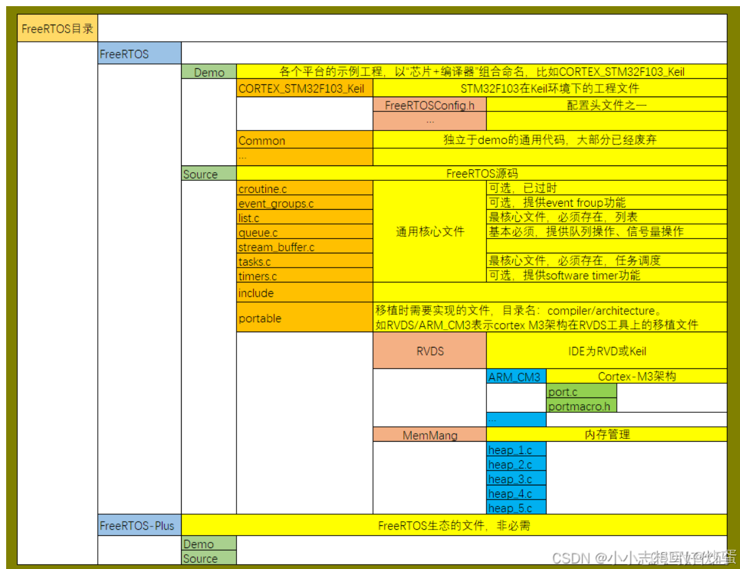Select the 'heap_5.c' cell
The image size is (740, 569).
(x=516, y=507)
